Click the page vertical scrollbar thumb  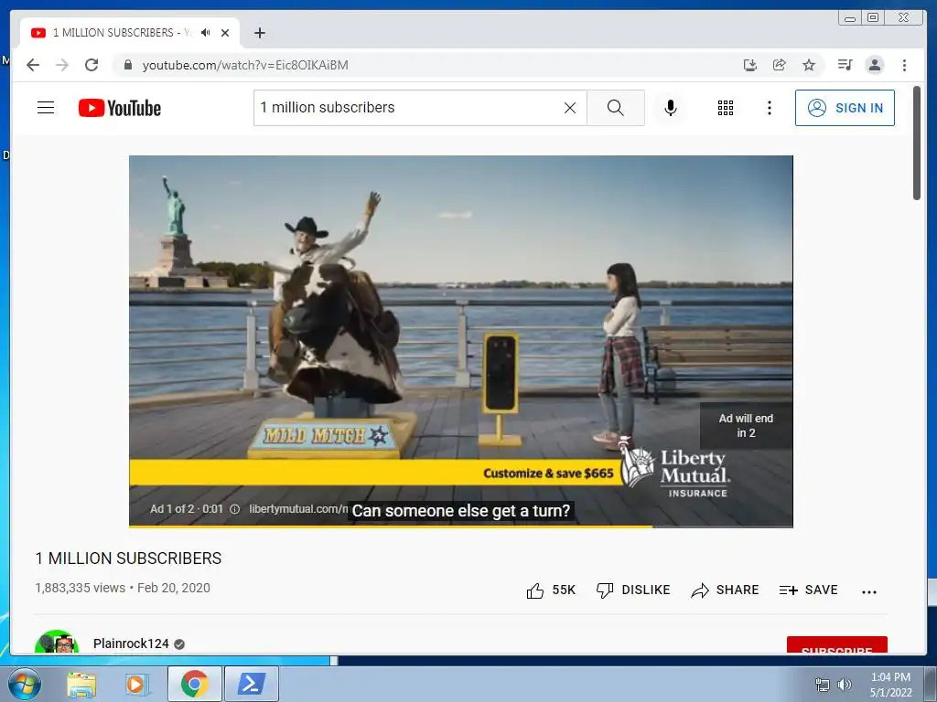click(x=917, y=144)
